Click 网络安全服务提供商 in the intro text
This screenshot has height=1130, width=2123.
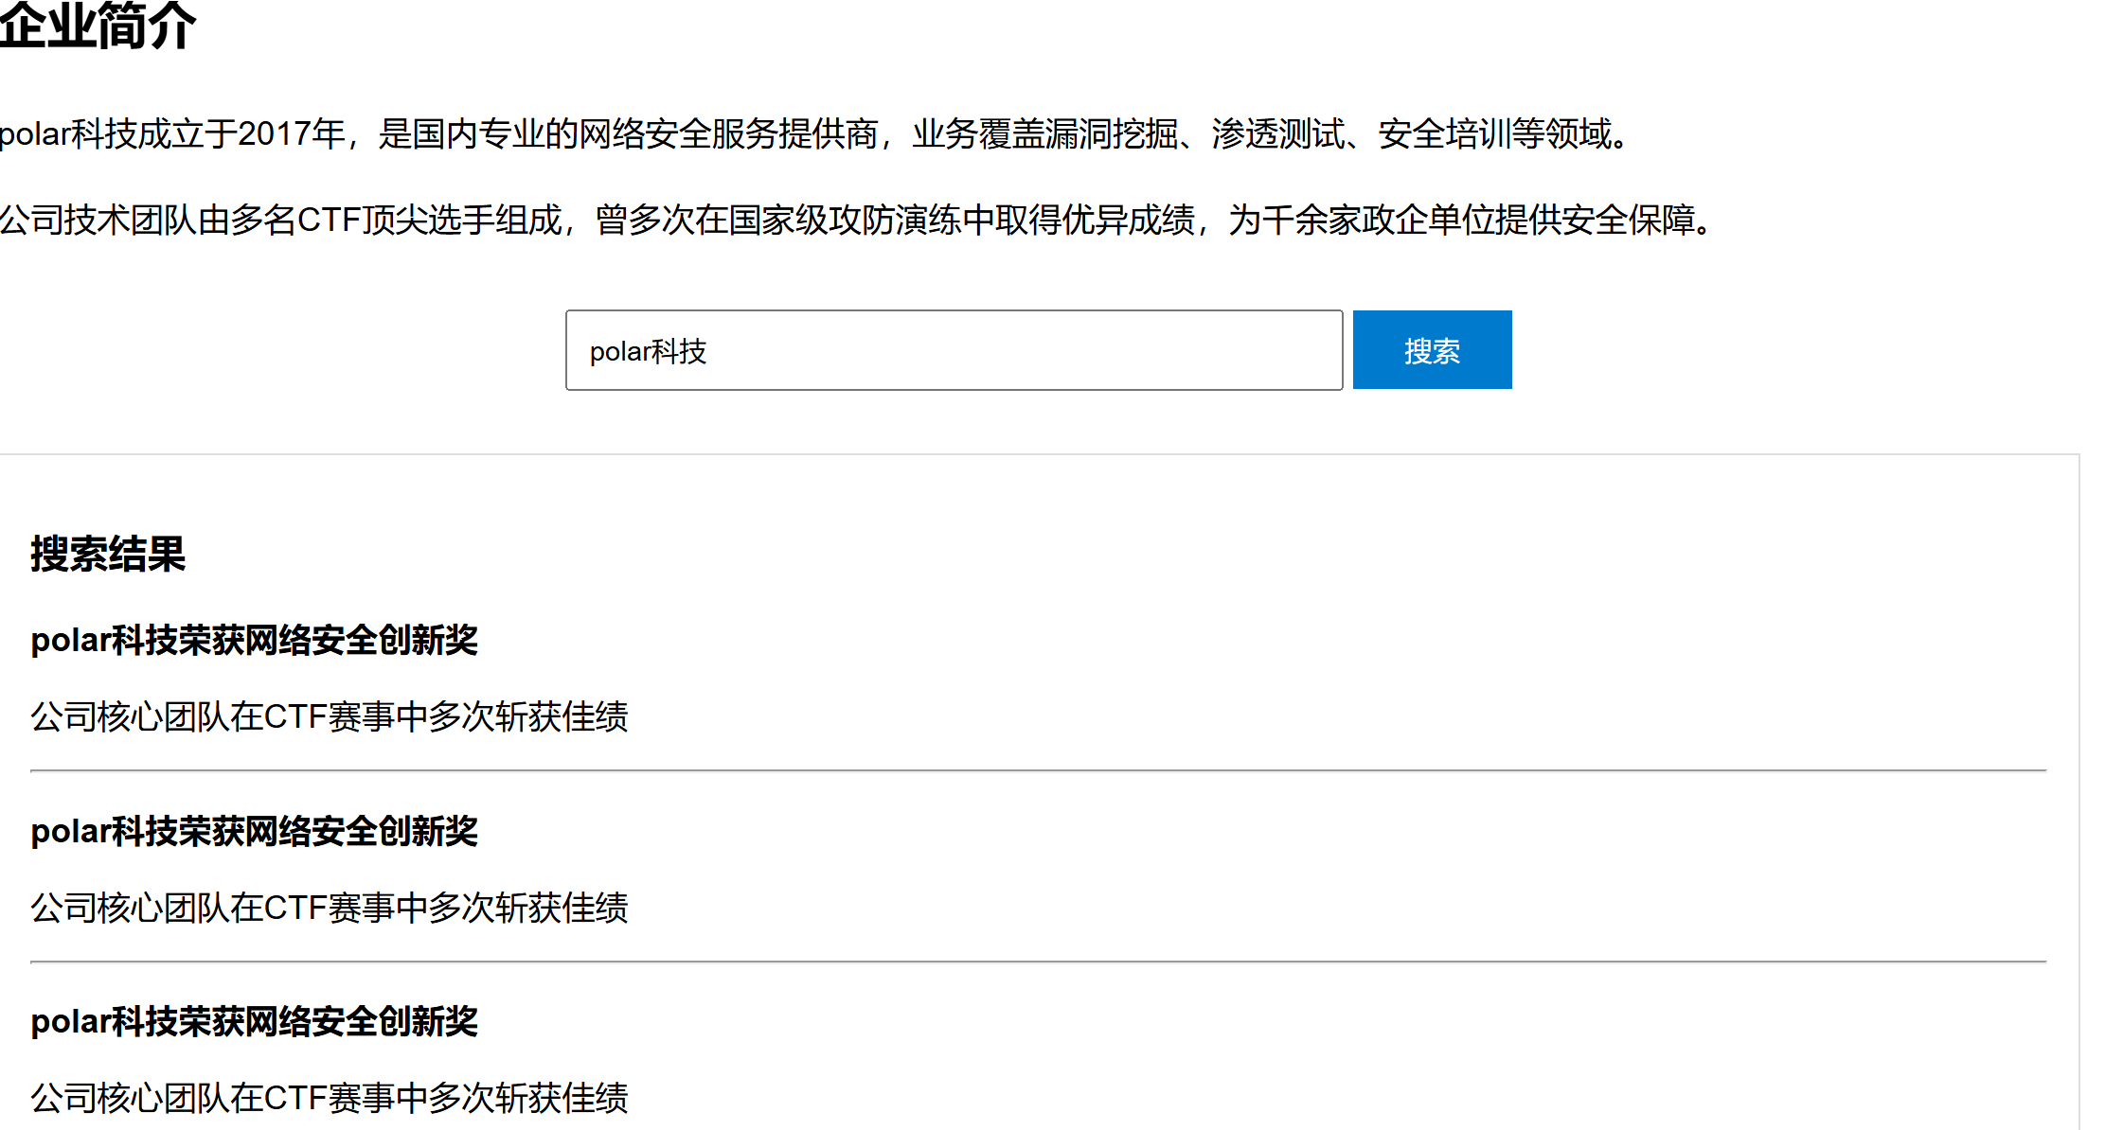729,134
